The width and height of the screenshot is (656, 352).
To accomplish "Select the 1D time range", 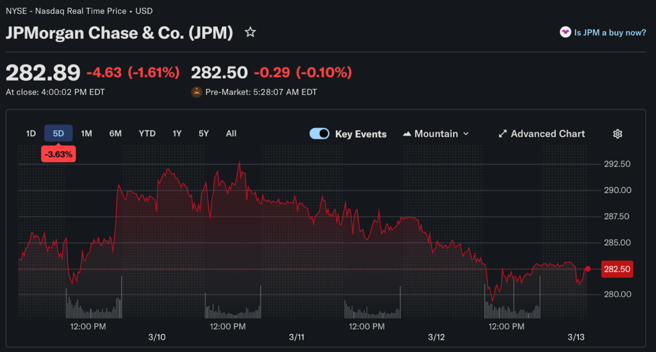I will tap(31, 134).
